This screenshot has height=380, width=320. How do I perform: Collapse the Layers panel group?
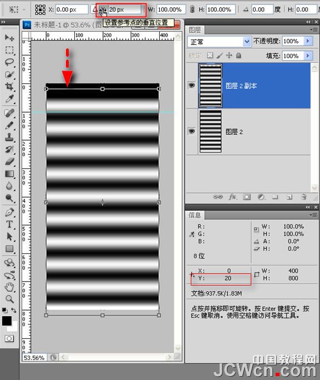click(308, 22)
